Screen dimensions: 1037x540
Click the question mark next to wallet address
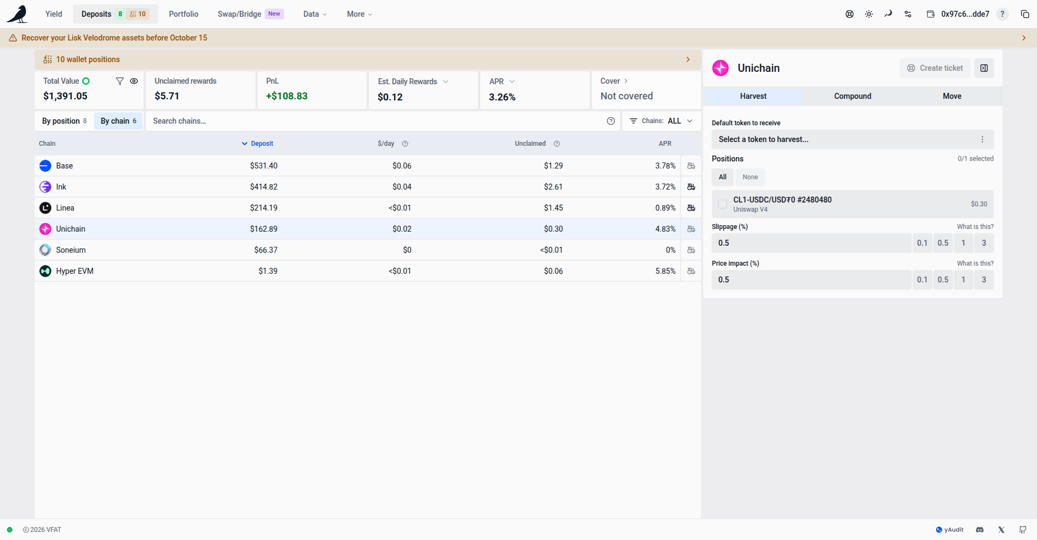1002,14
